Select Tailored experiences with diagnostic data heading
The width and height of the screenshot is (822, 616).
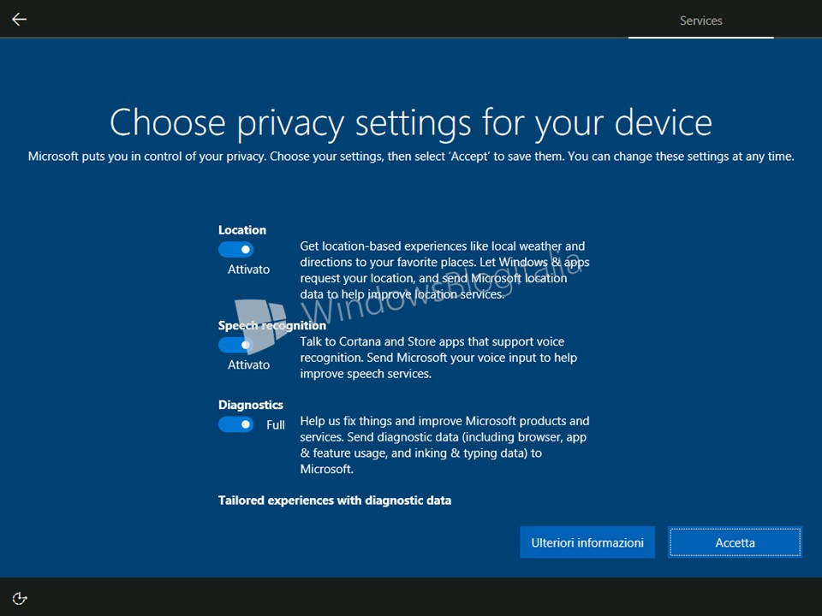pyautogui.click(x=335, y=500)
